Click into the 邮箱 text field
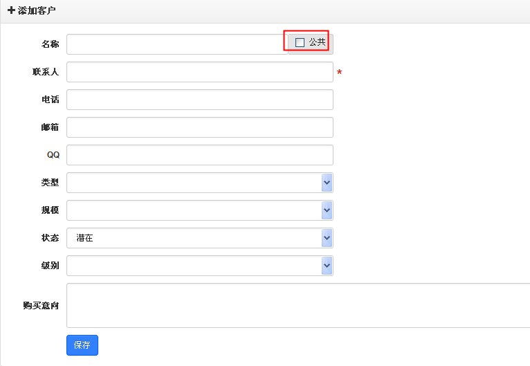This screenshot has height=366, width=530. (200, 127)
